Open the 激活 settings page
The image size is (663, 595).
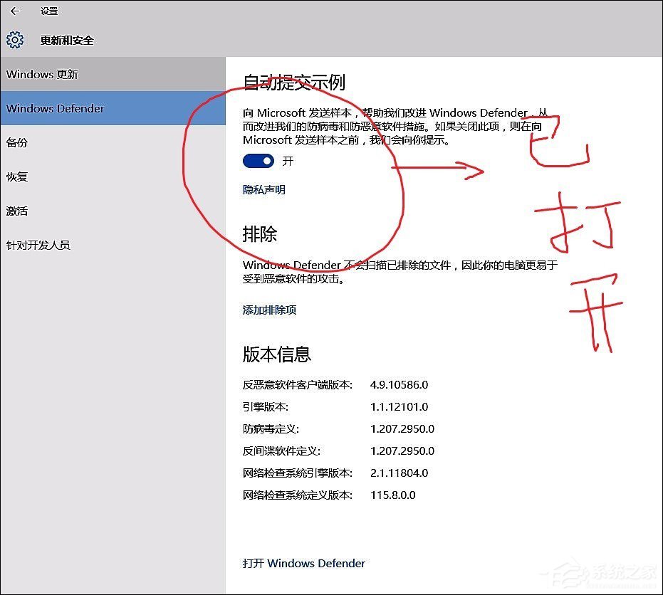(x=16, y=211)
